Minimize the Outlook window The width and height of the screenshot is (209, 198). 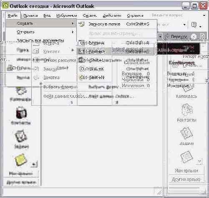186,6
